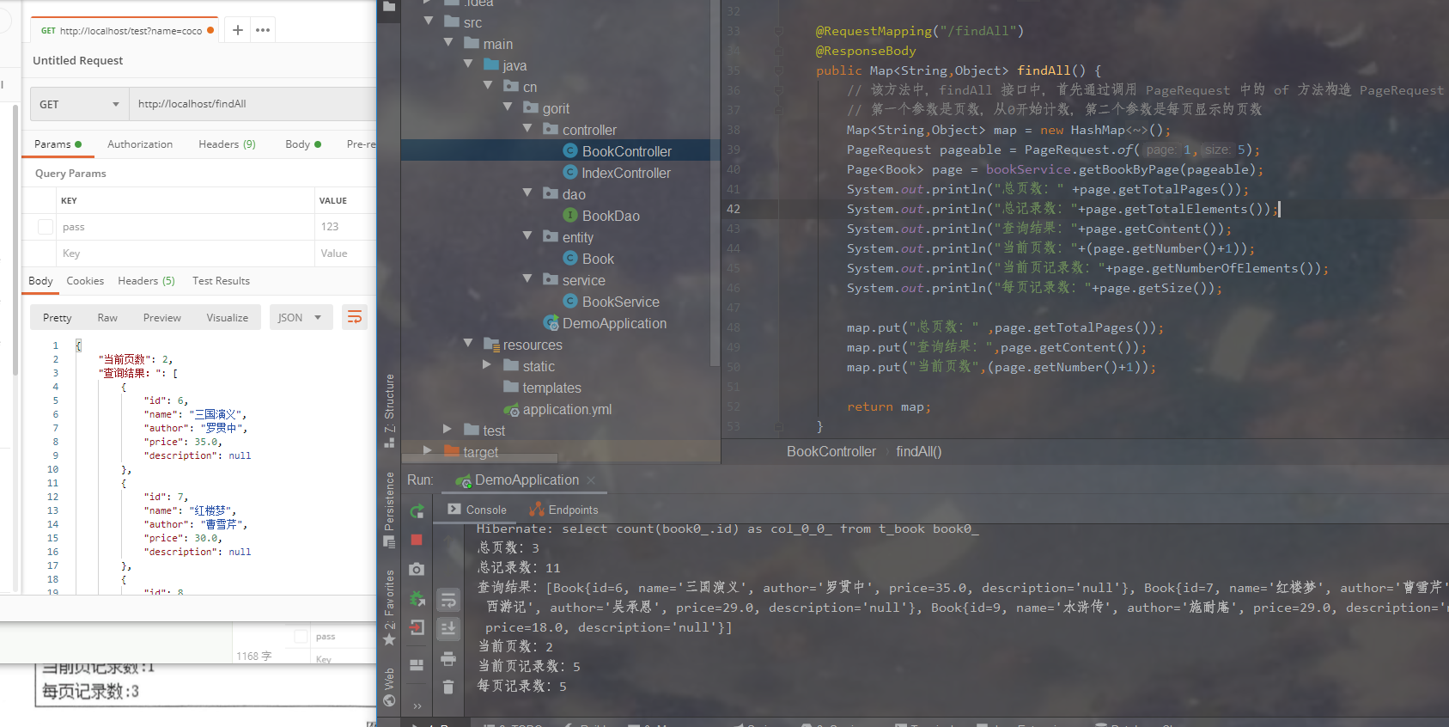Close the DemoApplication run tab
This screenshot has width=1449, height=727.
tap(591, 480)
